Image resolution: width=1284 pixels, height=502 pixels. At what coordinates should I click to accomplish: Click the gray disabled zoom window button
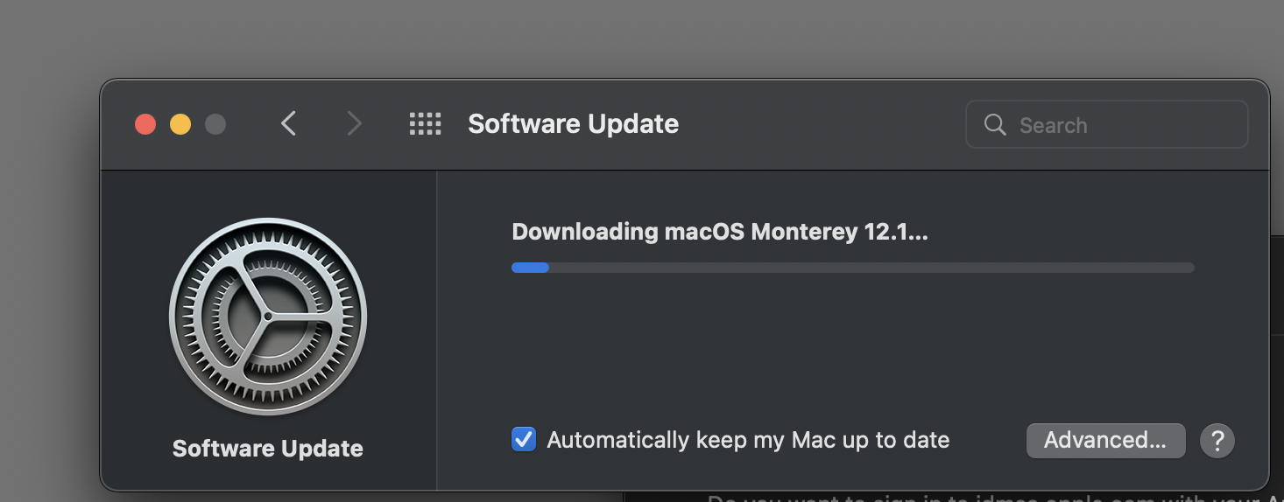point(215,124)
